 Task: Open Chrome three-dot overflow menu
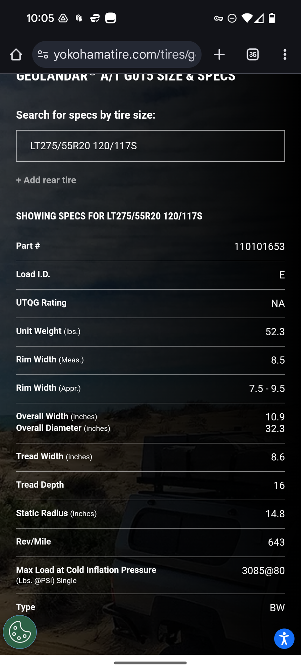pos(285,54)
